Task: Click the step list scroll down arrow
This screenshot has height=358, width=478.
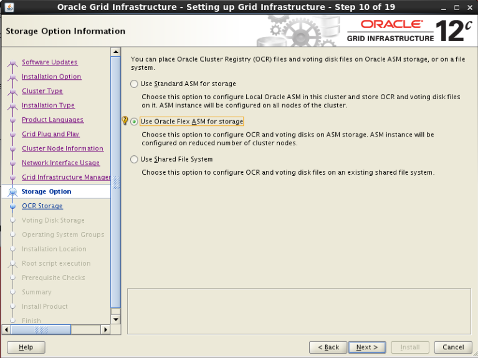Action: (x=115, y=319)
